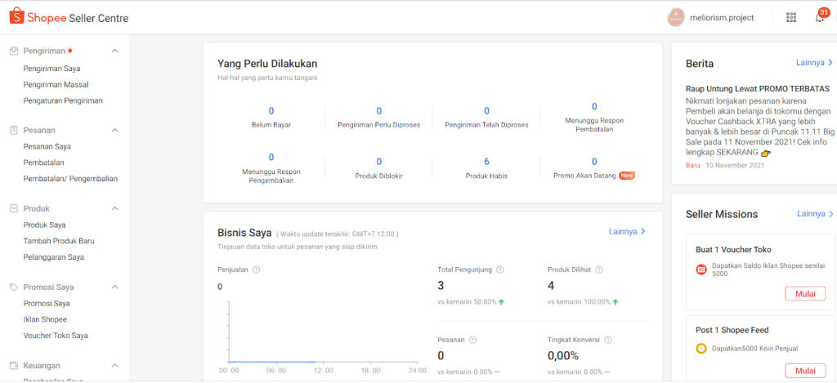Collapse the Produk sidebar section
Screen dimensions: 837x383
click(x=114, y=208)
